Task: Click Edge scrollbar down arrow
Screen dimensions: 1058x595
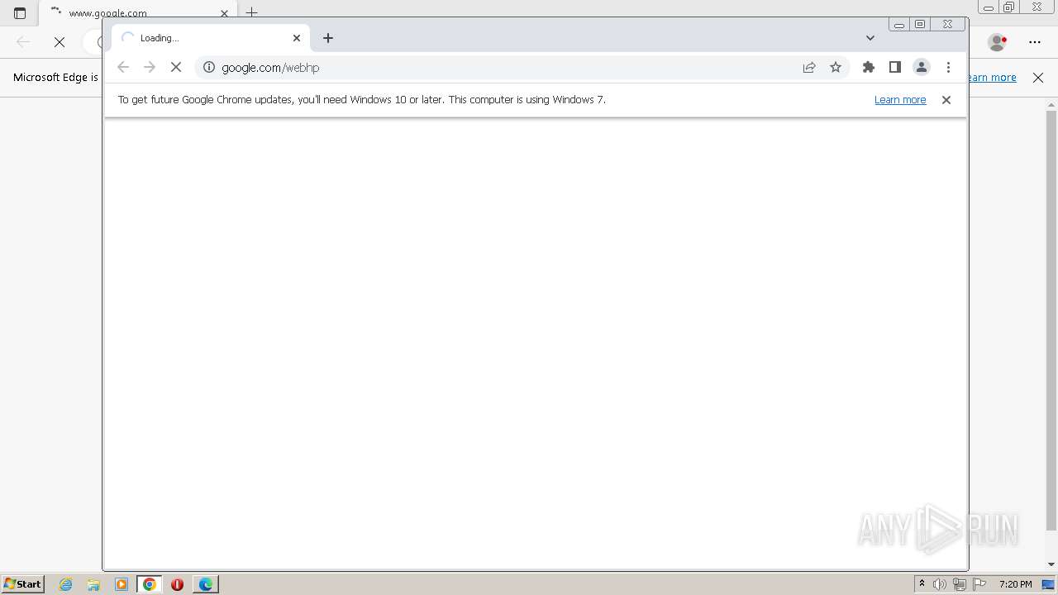Action: point(1051,564)
